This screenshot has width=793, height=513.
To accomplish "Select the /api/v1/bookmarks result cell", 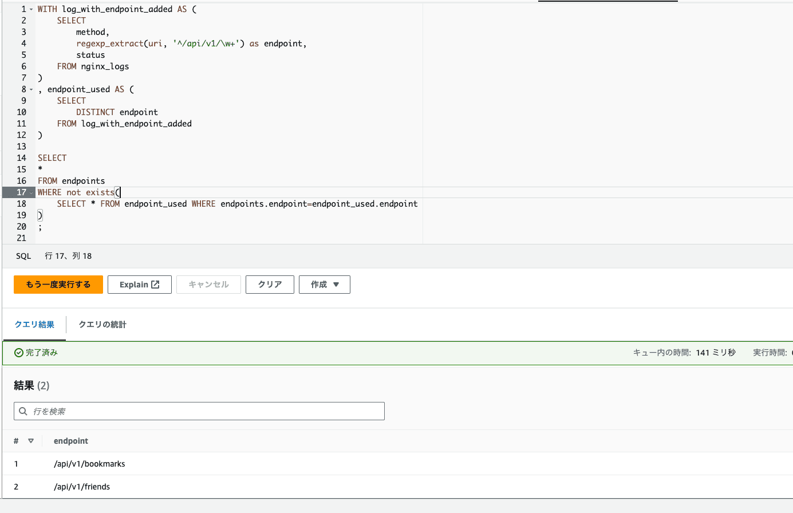I will [89, 464].
